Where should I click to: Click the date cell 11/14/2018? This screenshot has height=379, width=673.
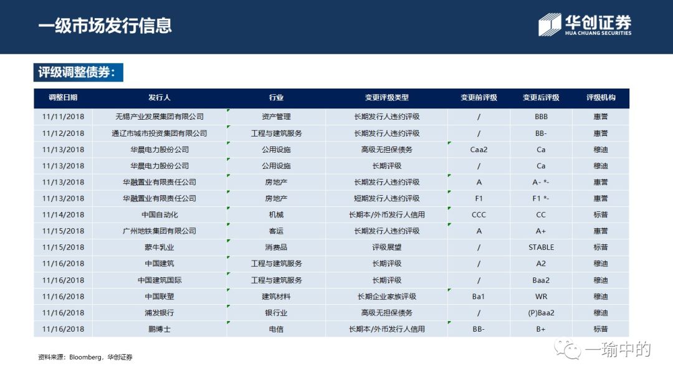point(63,214)
